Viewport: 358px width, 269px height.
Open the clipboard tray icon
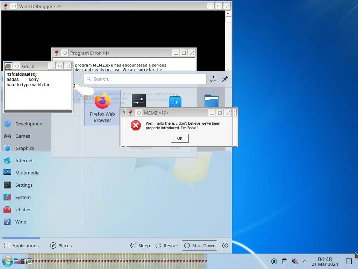[x=285, y=261]
